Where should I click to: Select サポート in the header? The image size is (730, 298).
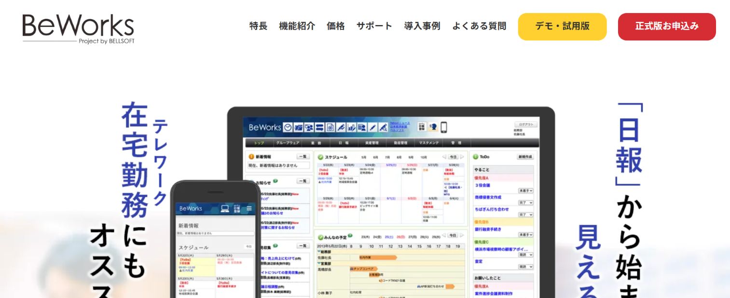(374, 26)
